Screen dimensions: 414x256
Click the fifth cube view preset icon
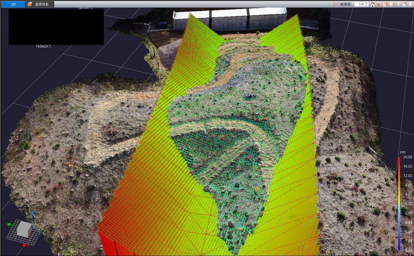tap(404, 4)
